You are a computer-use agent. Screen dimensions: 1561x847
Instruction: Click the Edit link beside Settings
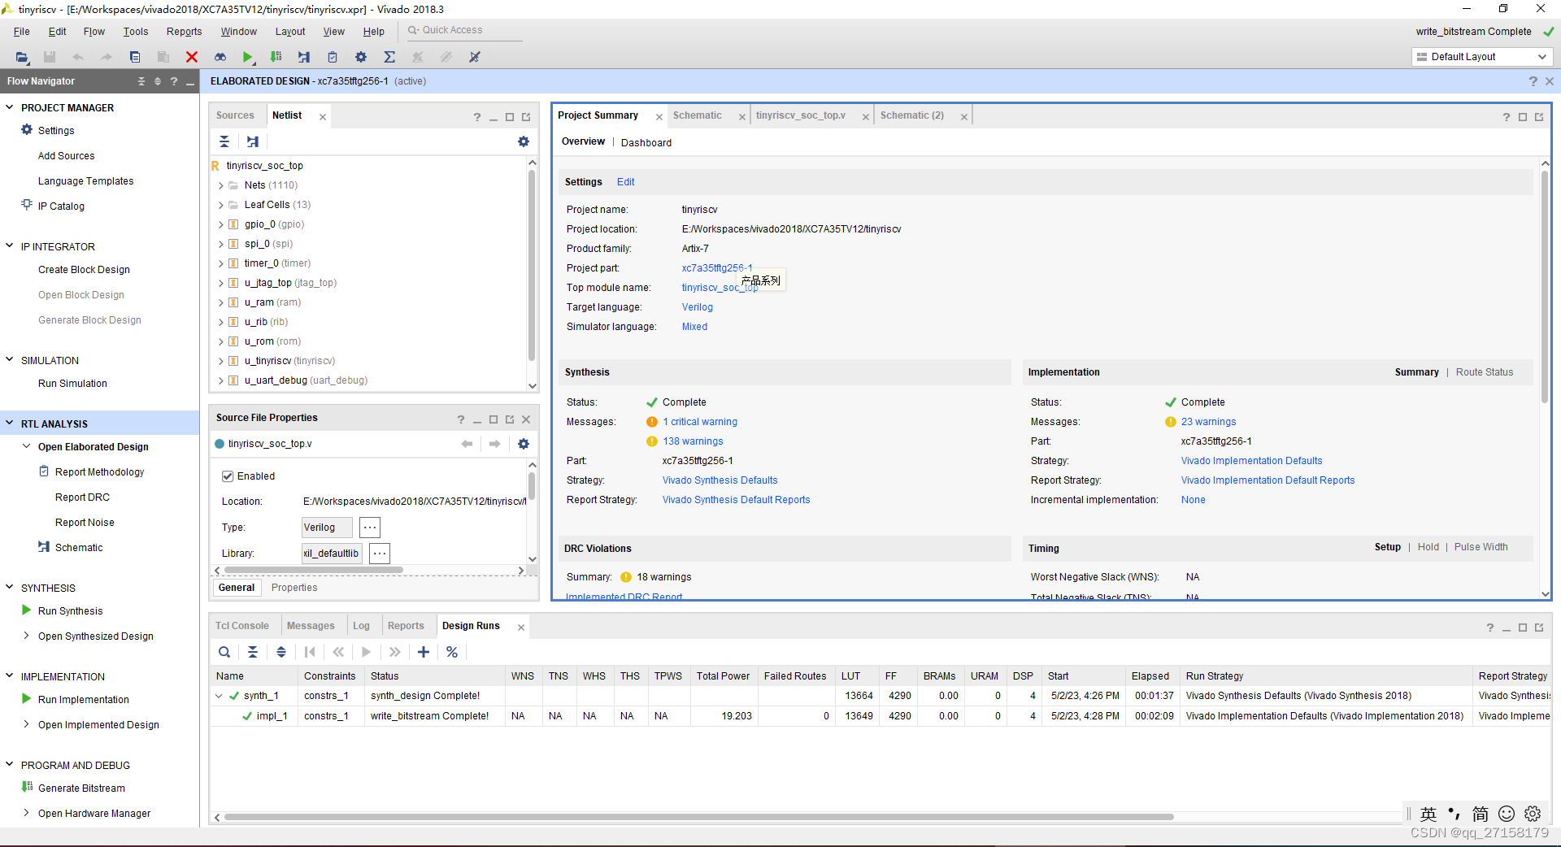tap(625, 182)
